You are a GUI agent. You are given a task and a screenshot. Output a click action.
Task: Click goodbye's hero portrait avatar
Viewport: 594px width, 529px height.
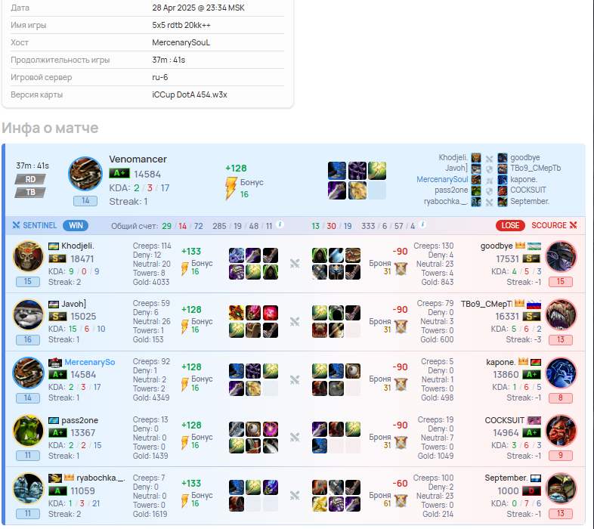click(x=561, y=256)
